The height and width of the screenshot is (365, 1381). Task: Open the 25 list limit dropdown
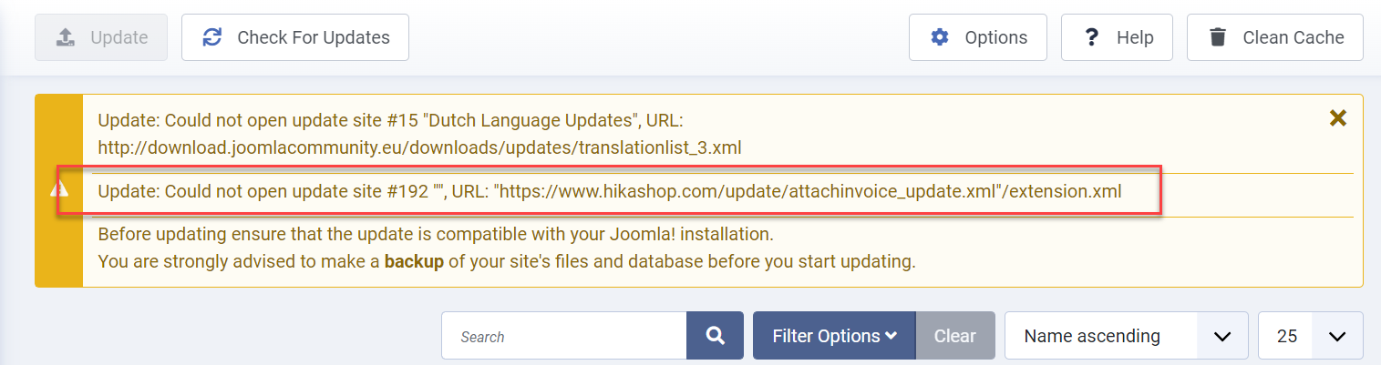(1310, 336)
